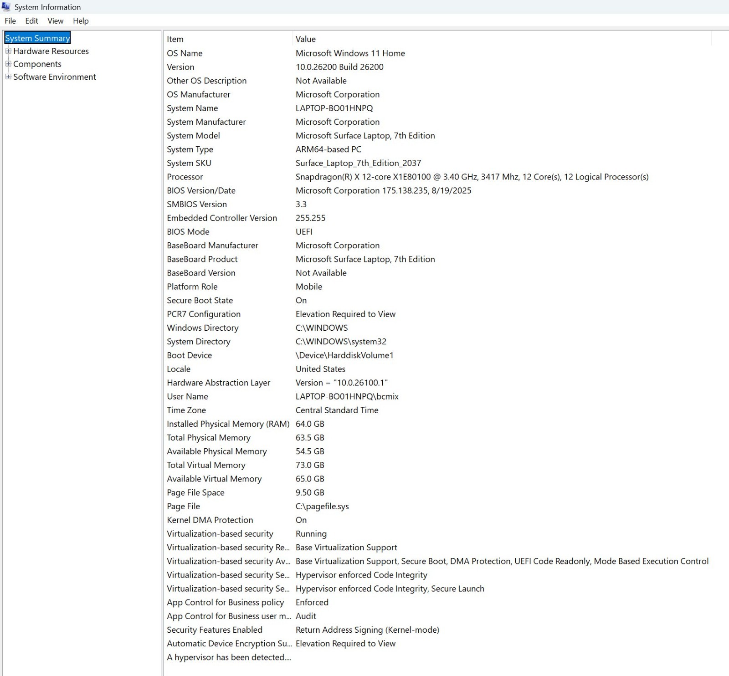Select the Version row label
This screenshot has width=729, height=676.
click(x=180, y=67)
